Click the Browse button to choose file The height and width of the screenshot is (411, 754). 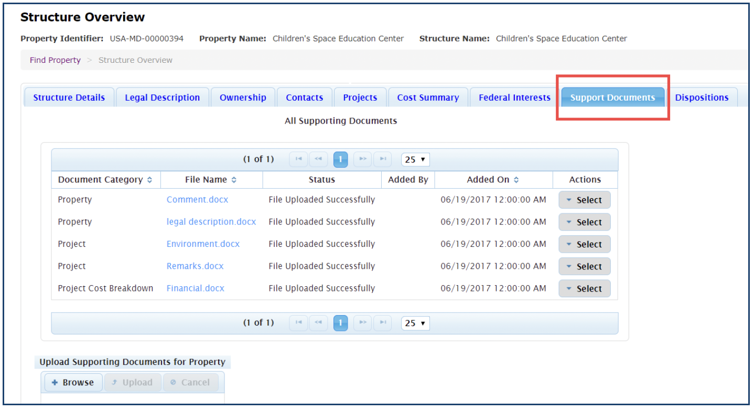(73, 382)
